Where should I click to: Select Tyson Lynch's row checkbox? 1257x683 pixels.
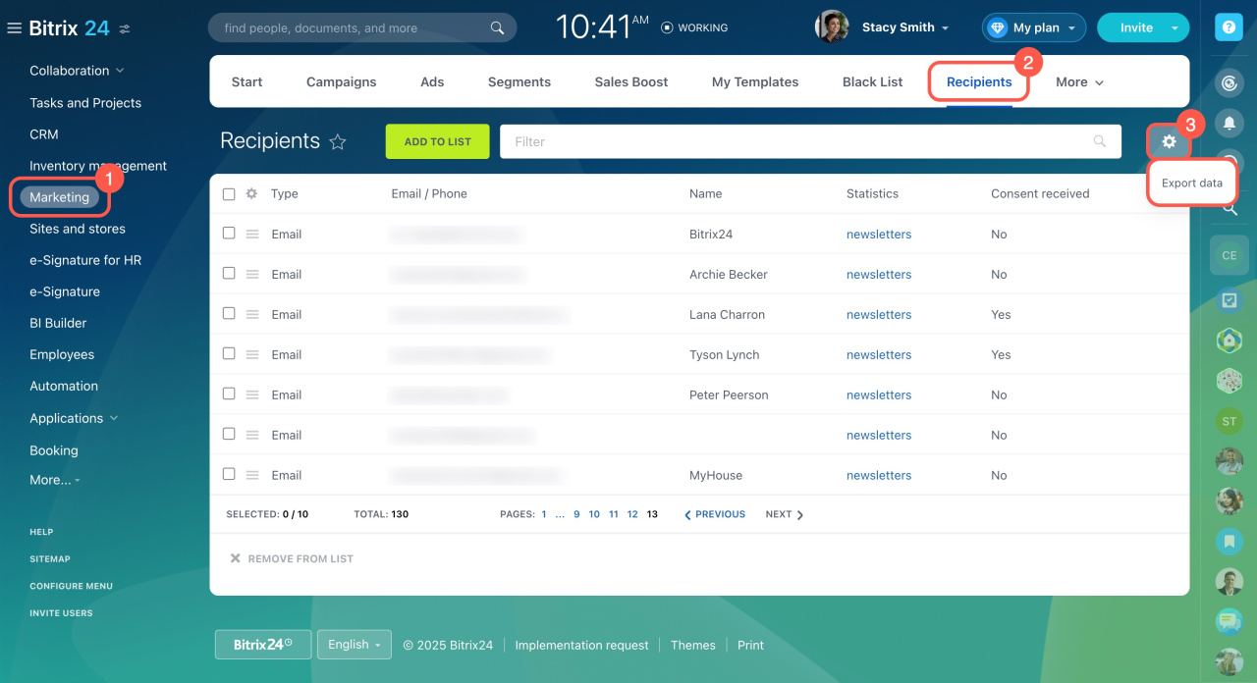point(229,354)
